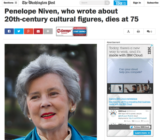The height and width of the screenshot is (140, 160).
Task: Click the Learn more button
Action: pyautogui.click(x=142, y=133)
